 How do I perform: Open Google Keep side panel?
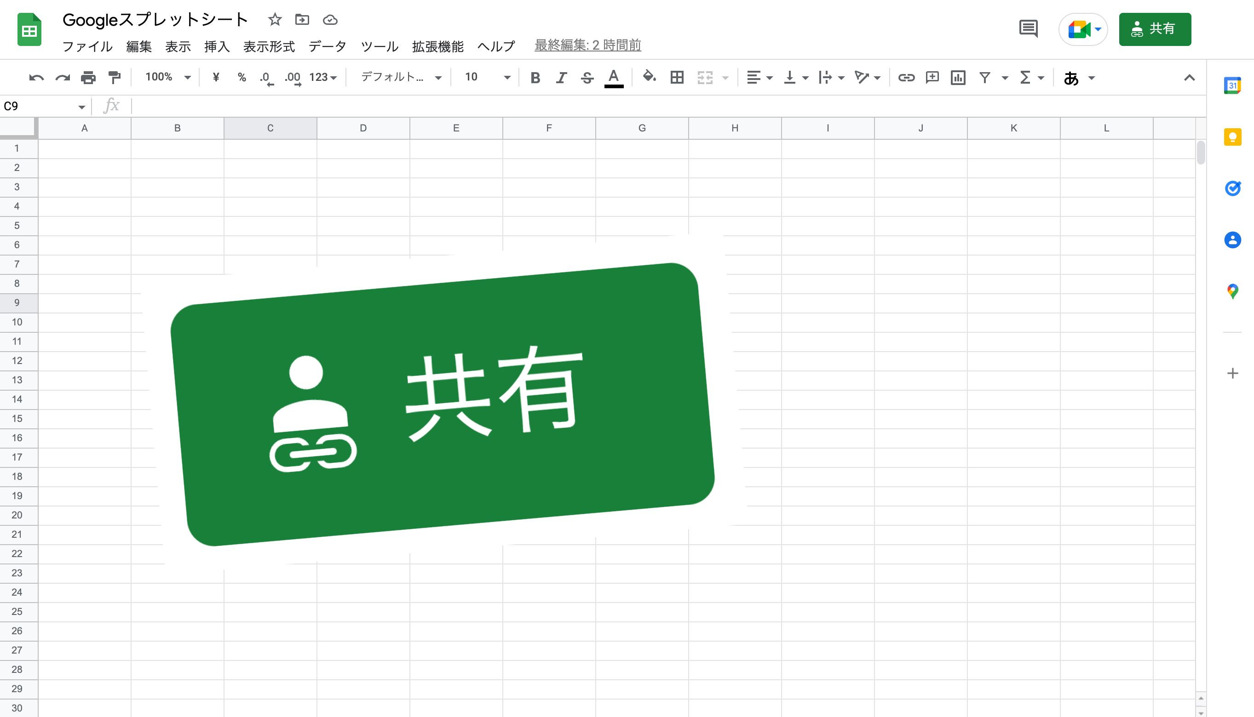(1232, 137)
